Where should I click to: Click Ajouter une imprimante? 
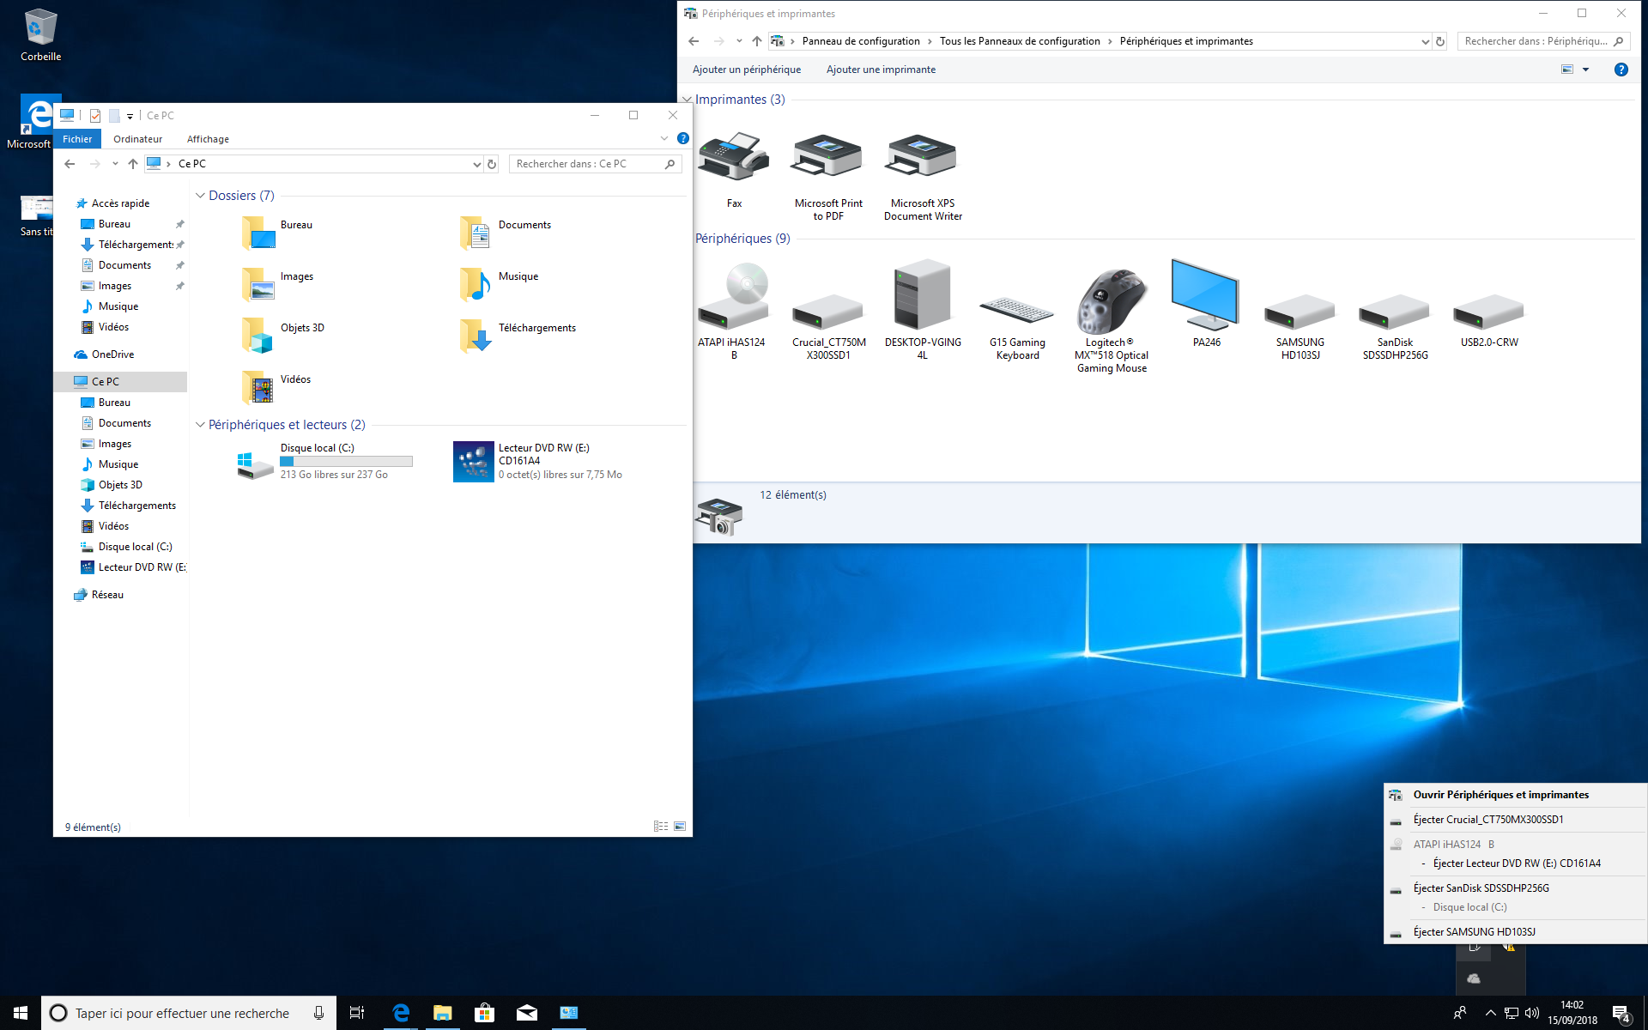pos(881,70)
